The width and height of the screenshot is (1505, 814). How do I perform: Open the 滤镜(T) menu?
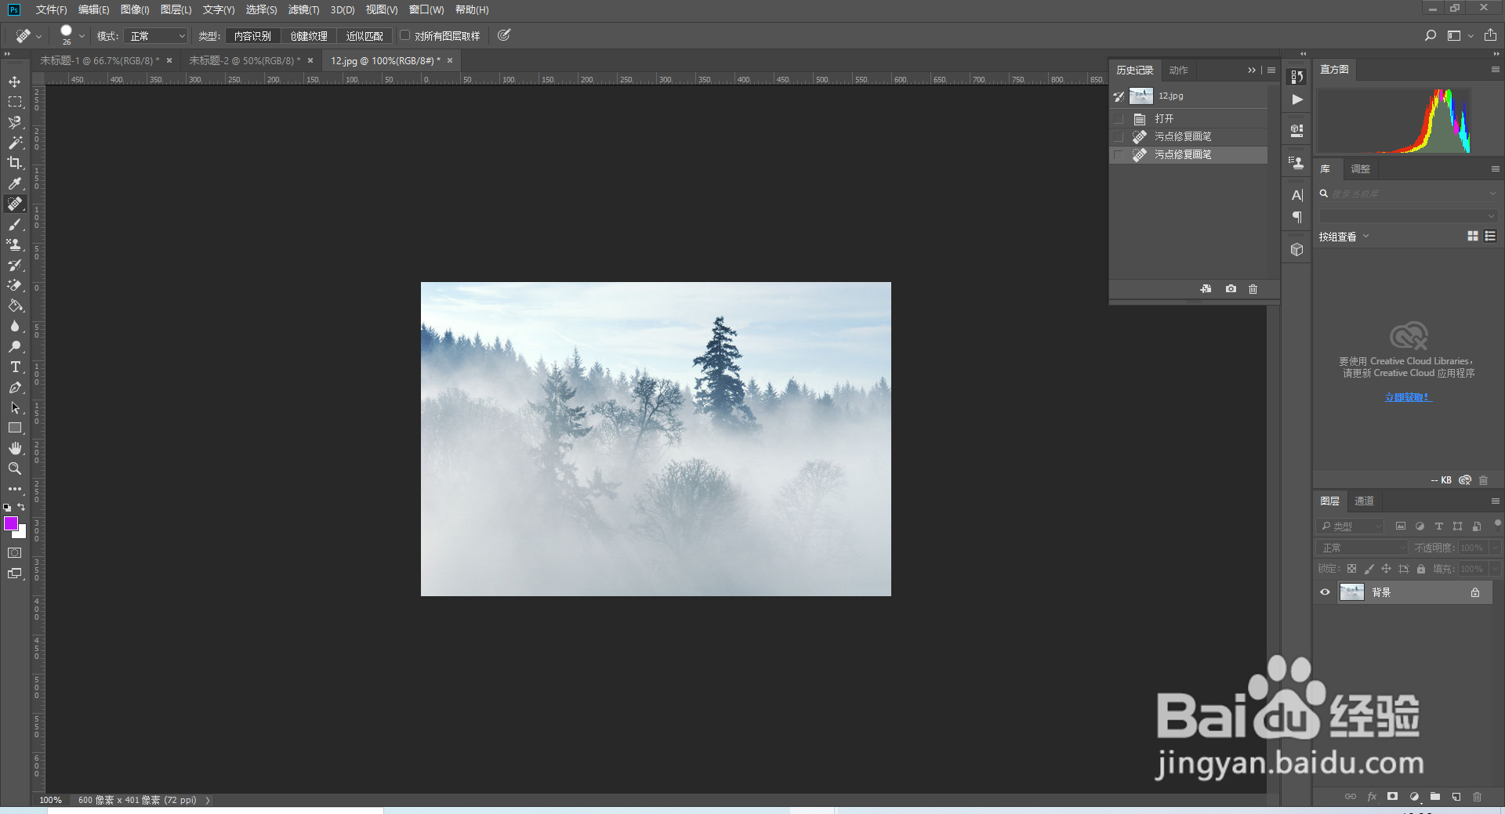click(303, 9)
